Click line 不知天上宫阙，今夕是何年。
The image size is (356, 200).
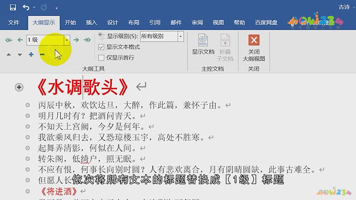click(92, 127)
